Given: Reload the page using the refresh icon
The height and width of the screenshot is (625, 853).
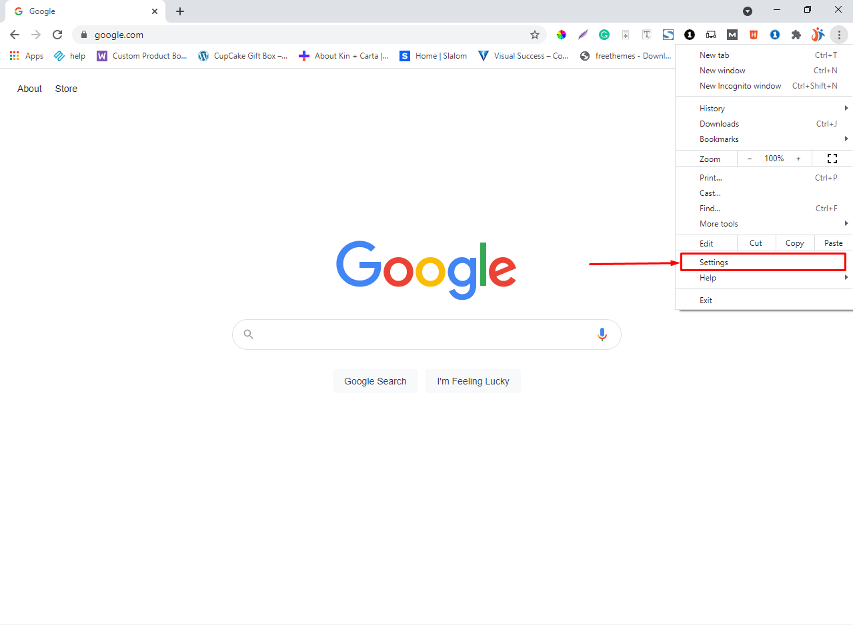Looking at the screenshot, I should (57, 34).
